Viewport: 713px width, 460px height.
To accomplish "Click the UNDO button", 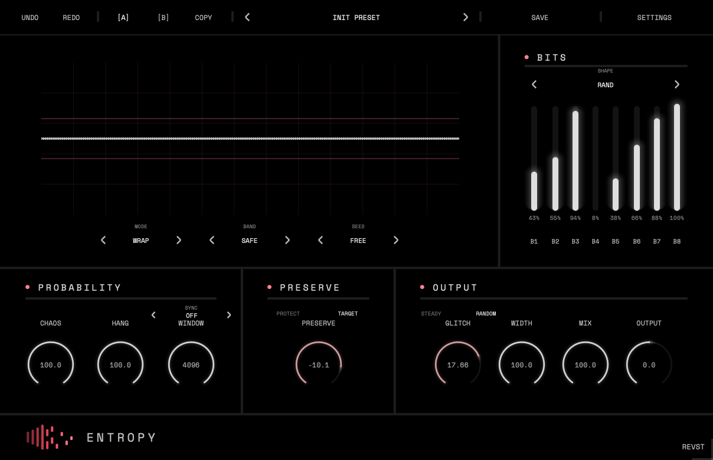I will (x=30, y=18).
